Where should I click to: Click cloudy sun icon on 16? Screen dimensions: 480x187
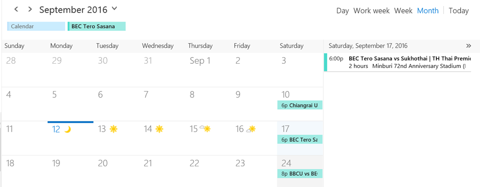click(x=251, y=129)
